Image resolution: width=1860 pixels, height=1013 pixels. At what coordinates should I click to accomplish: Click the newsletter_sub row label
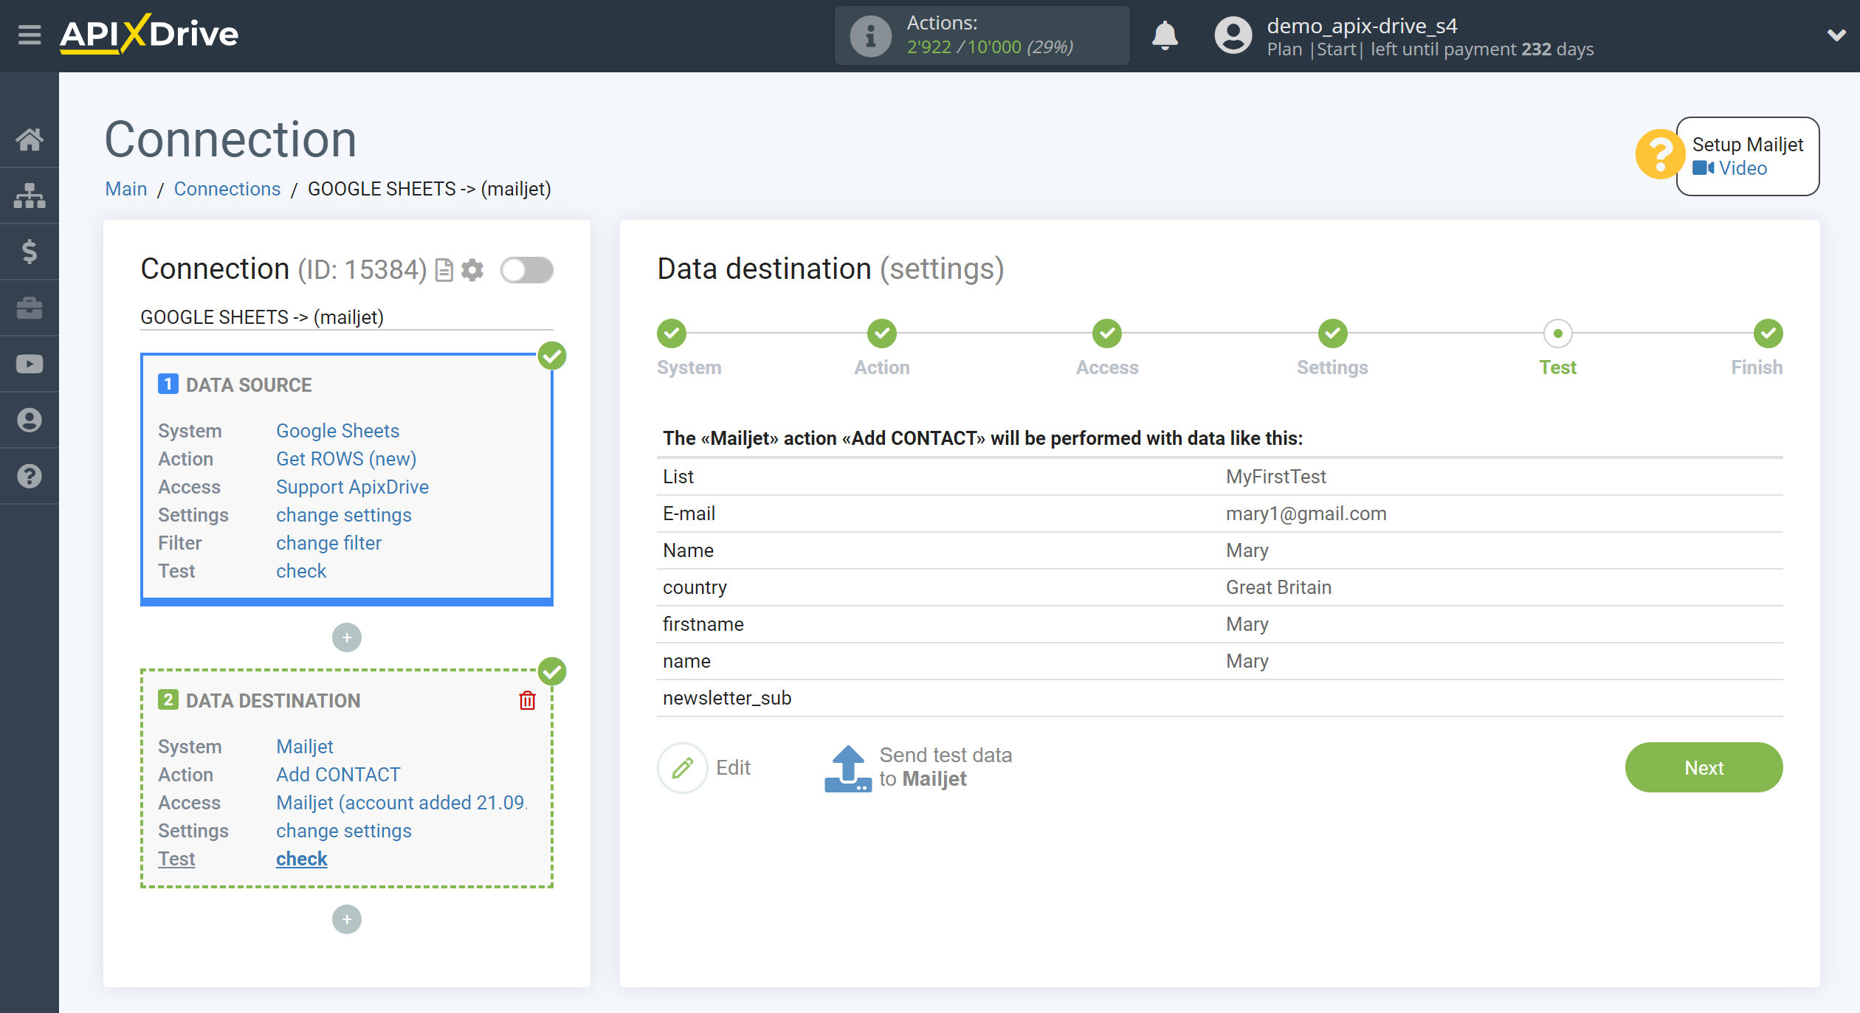click(x=727, y=698)
